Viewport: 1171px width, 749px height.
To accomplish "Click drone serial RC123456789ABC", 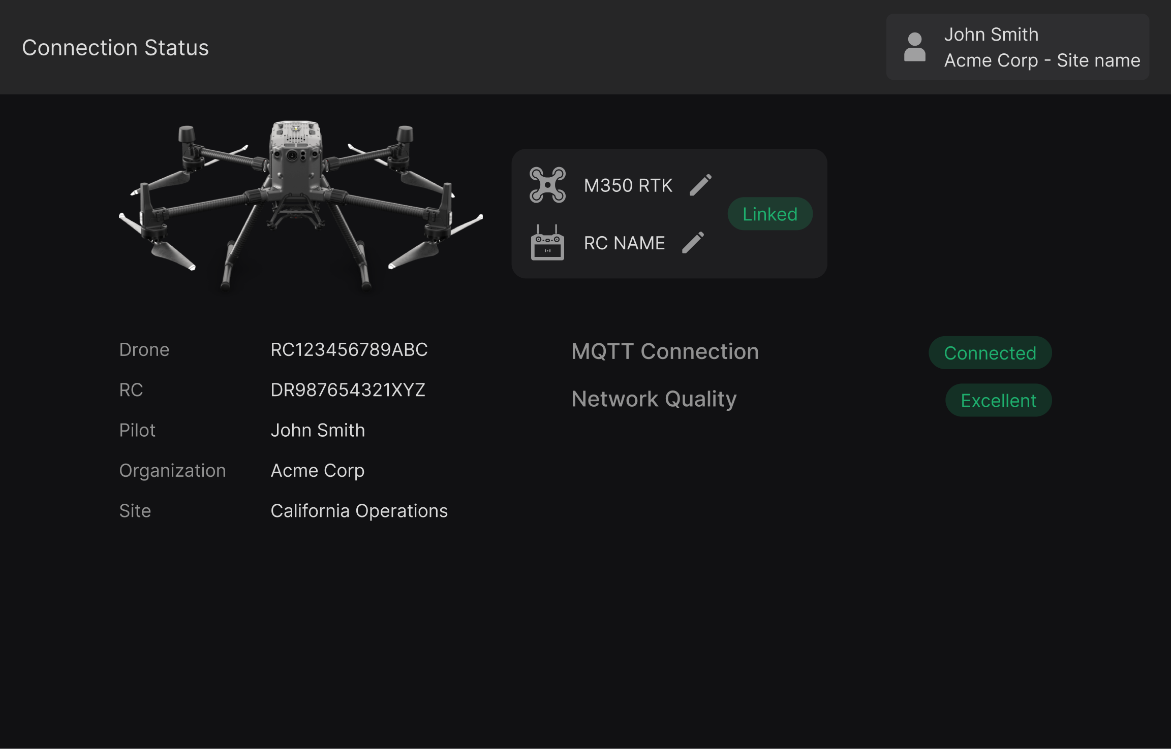I will (x=349, y=350).
